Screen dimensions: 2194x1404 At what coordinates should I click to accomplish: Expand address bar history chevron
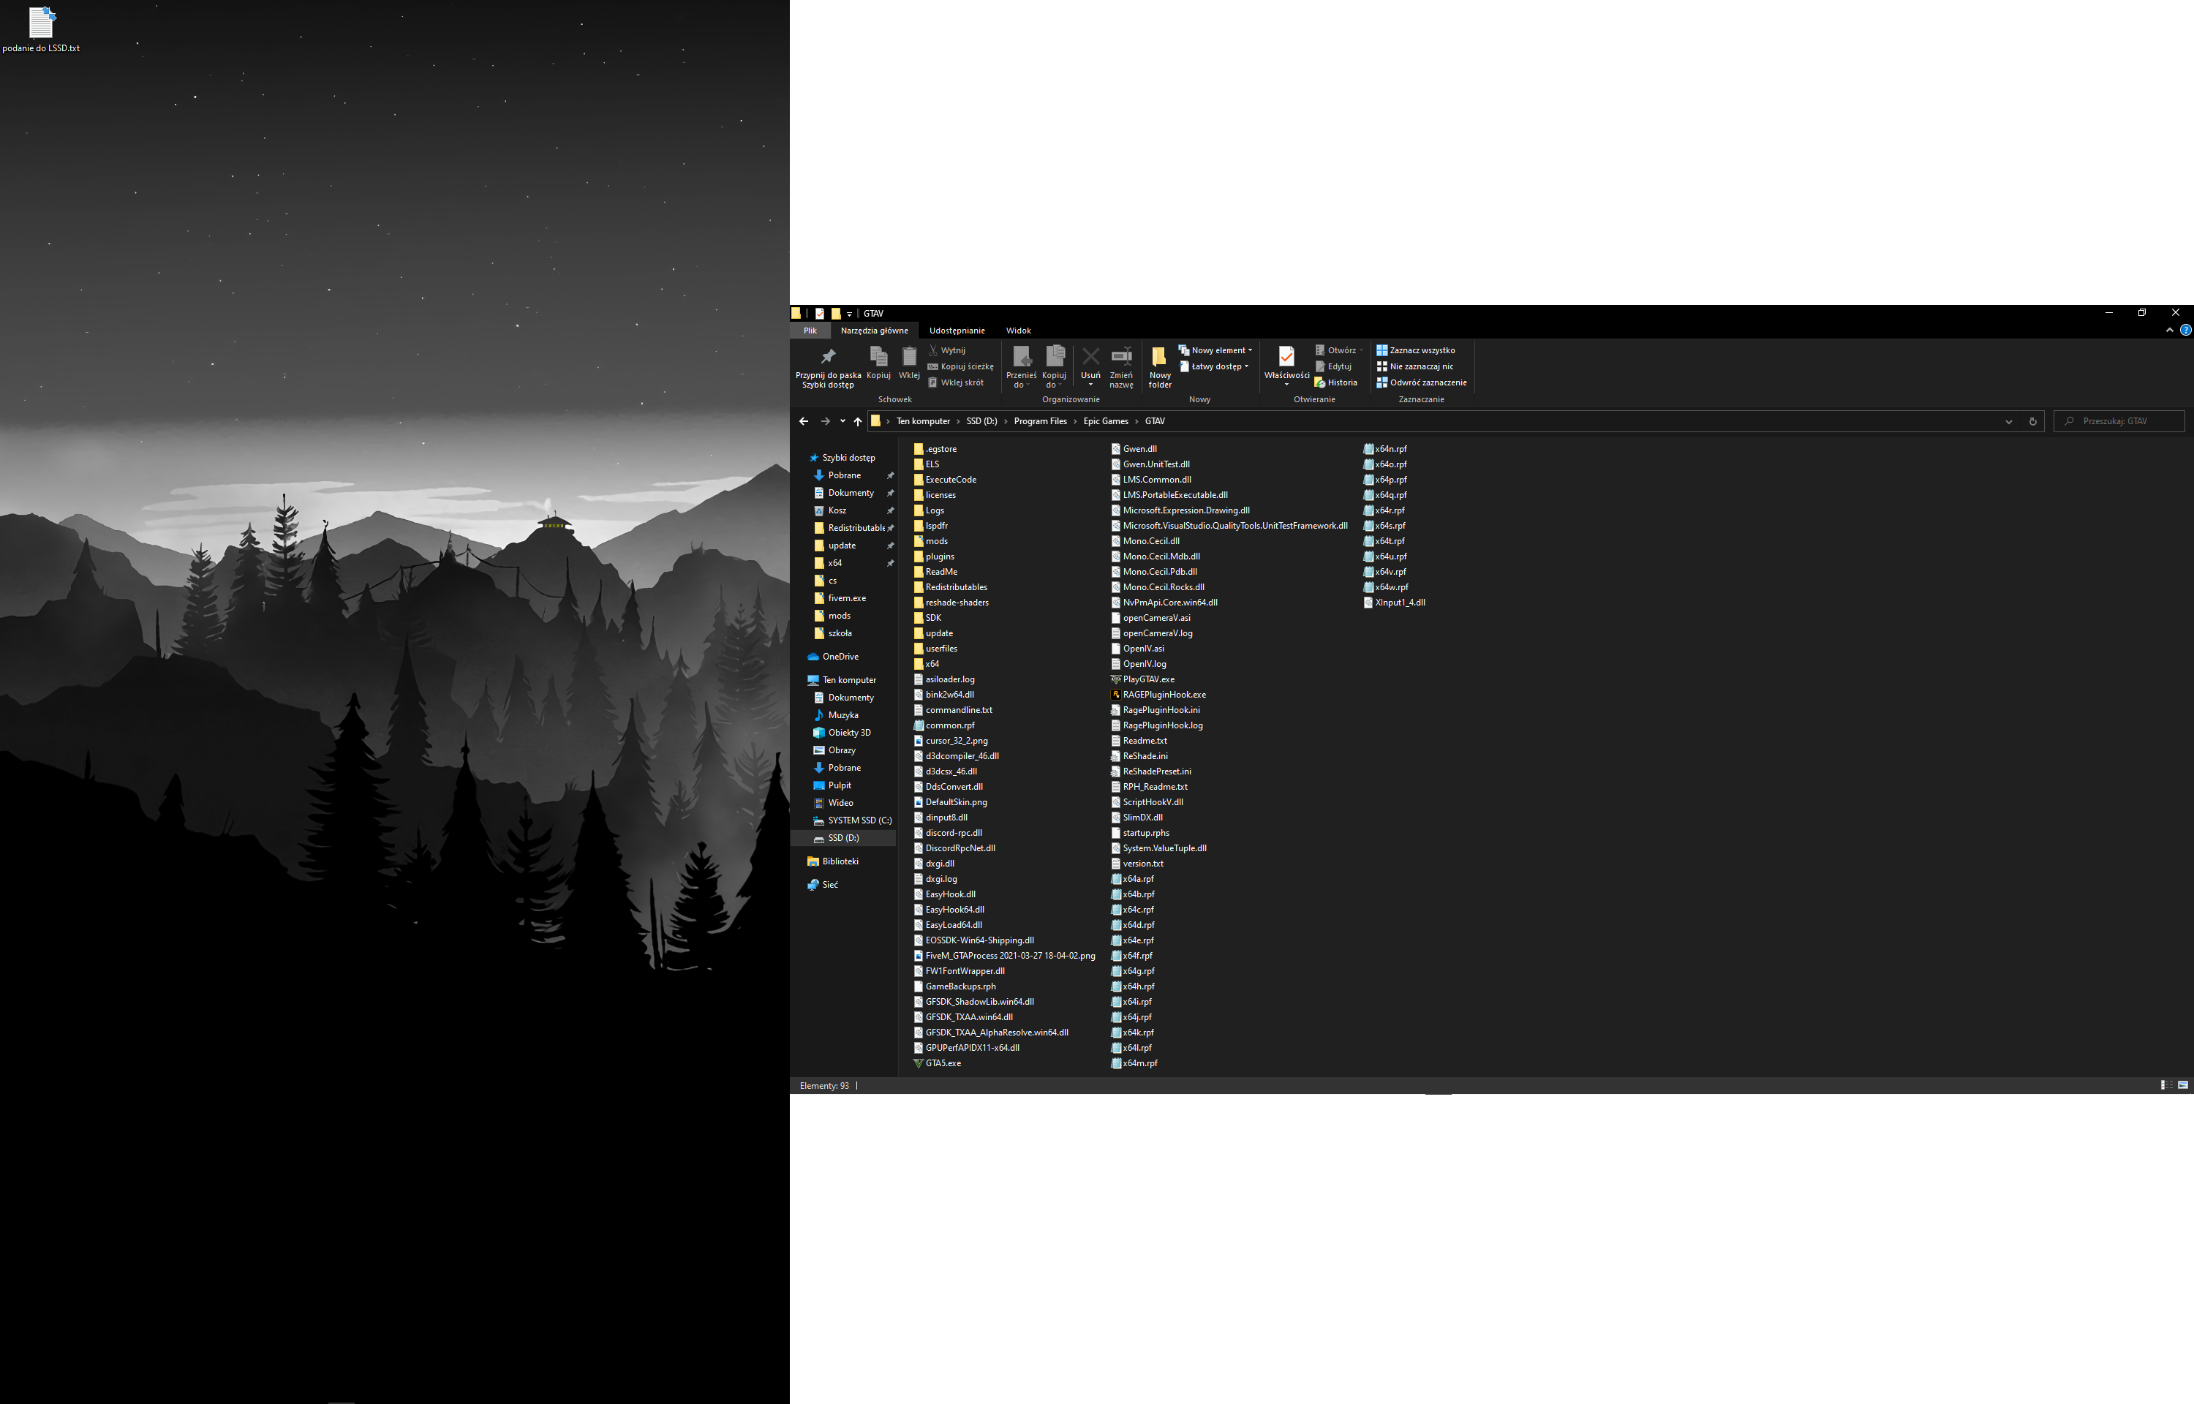pyautogui.click(x=2008, y=421)
